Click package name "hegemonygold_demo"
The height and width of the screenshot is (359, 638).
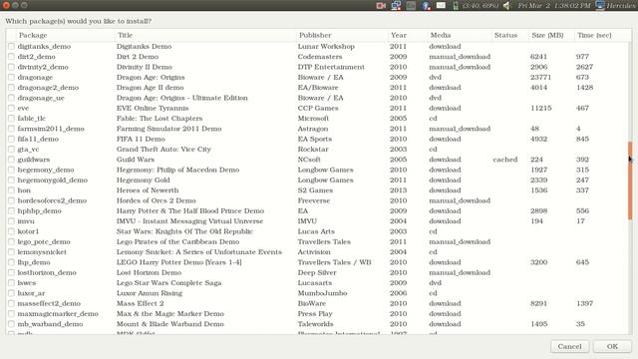[x=53, y=179]
